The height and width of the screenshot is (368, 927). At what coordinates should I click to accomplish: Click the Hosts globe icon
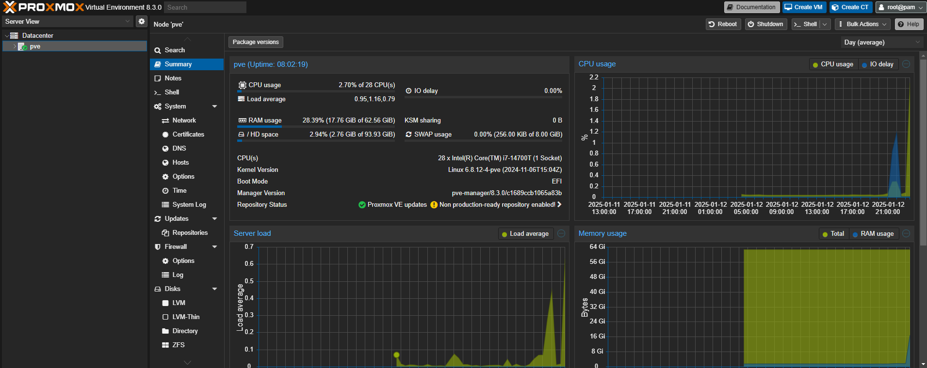(x=165, y=163)
